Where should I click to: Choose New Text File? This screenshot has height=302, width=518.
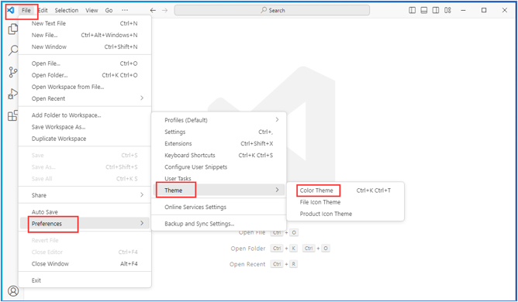[85, 23]
